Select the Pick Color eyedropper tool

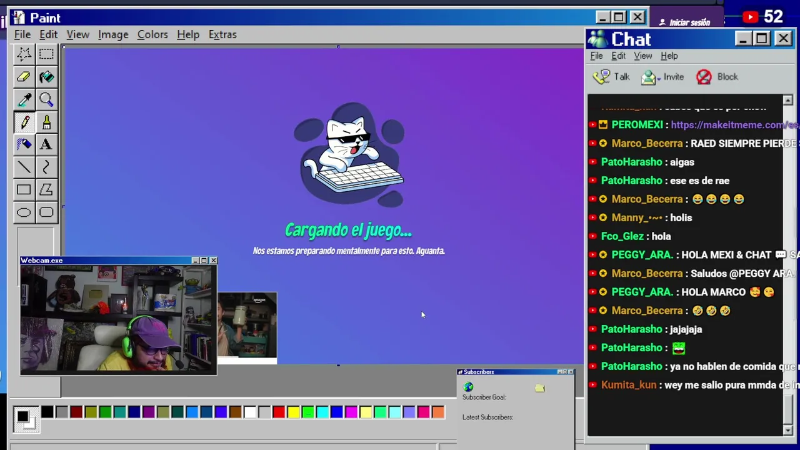point(24,99)
